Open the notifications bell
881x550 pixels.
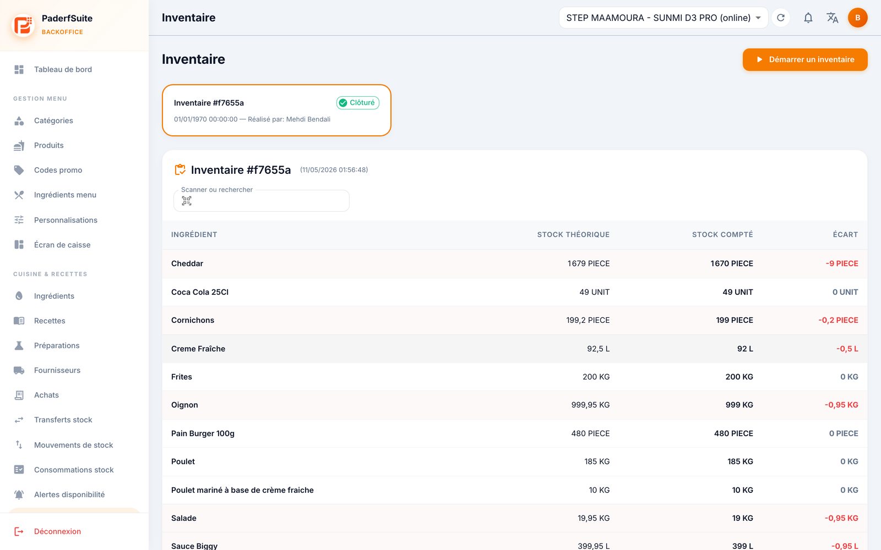tap(808, 18)
